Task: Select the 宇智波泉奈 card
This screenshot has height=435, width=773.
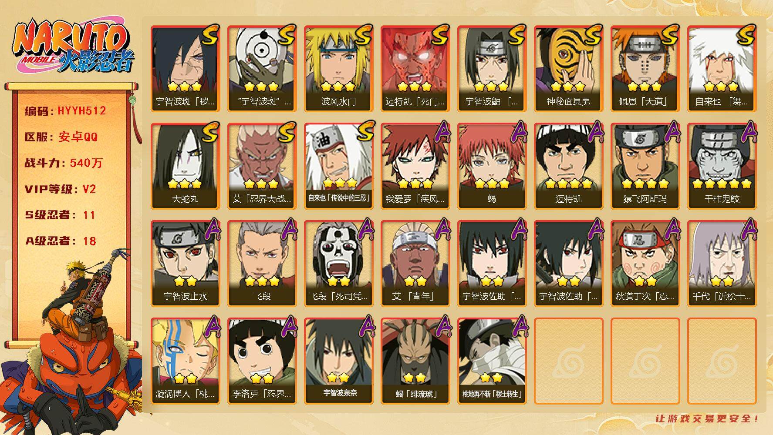Action: pyautogui.click(x=338, y=361)
